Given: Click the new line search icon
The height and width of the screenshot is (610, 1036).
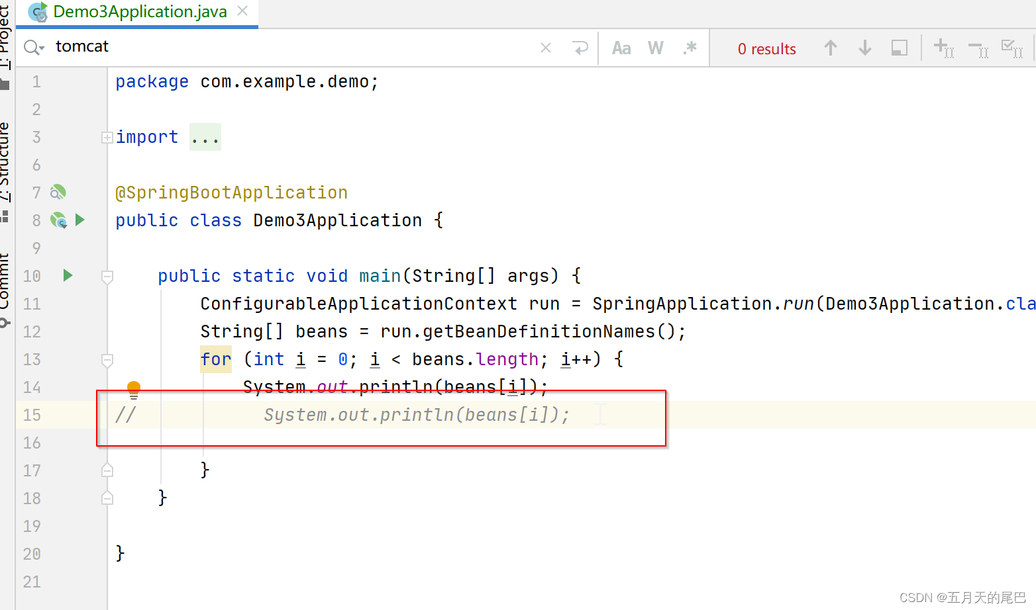Looking at the screenshot, I should pos(580,48).
